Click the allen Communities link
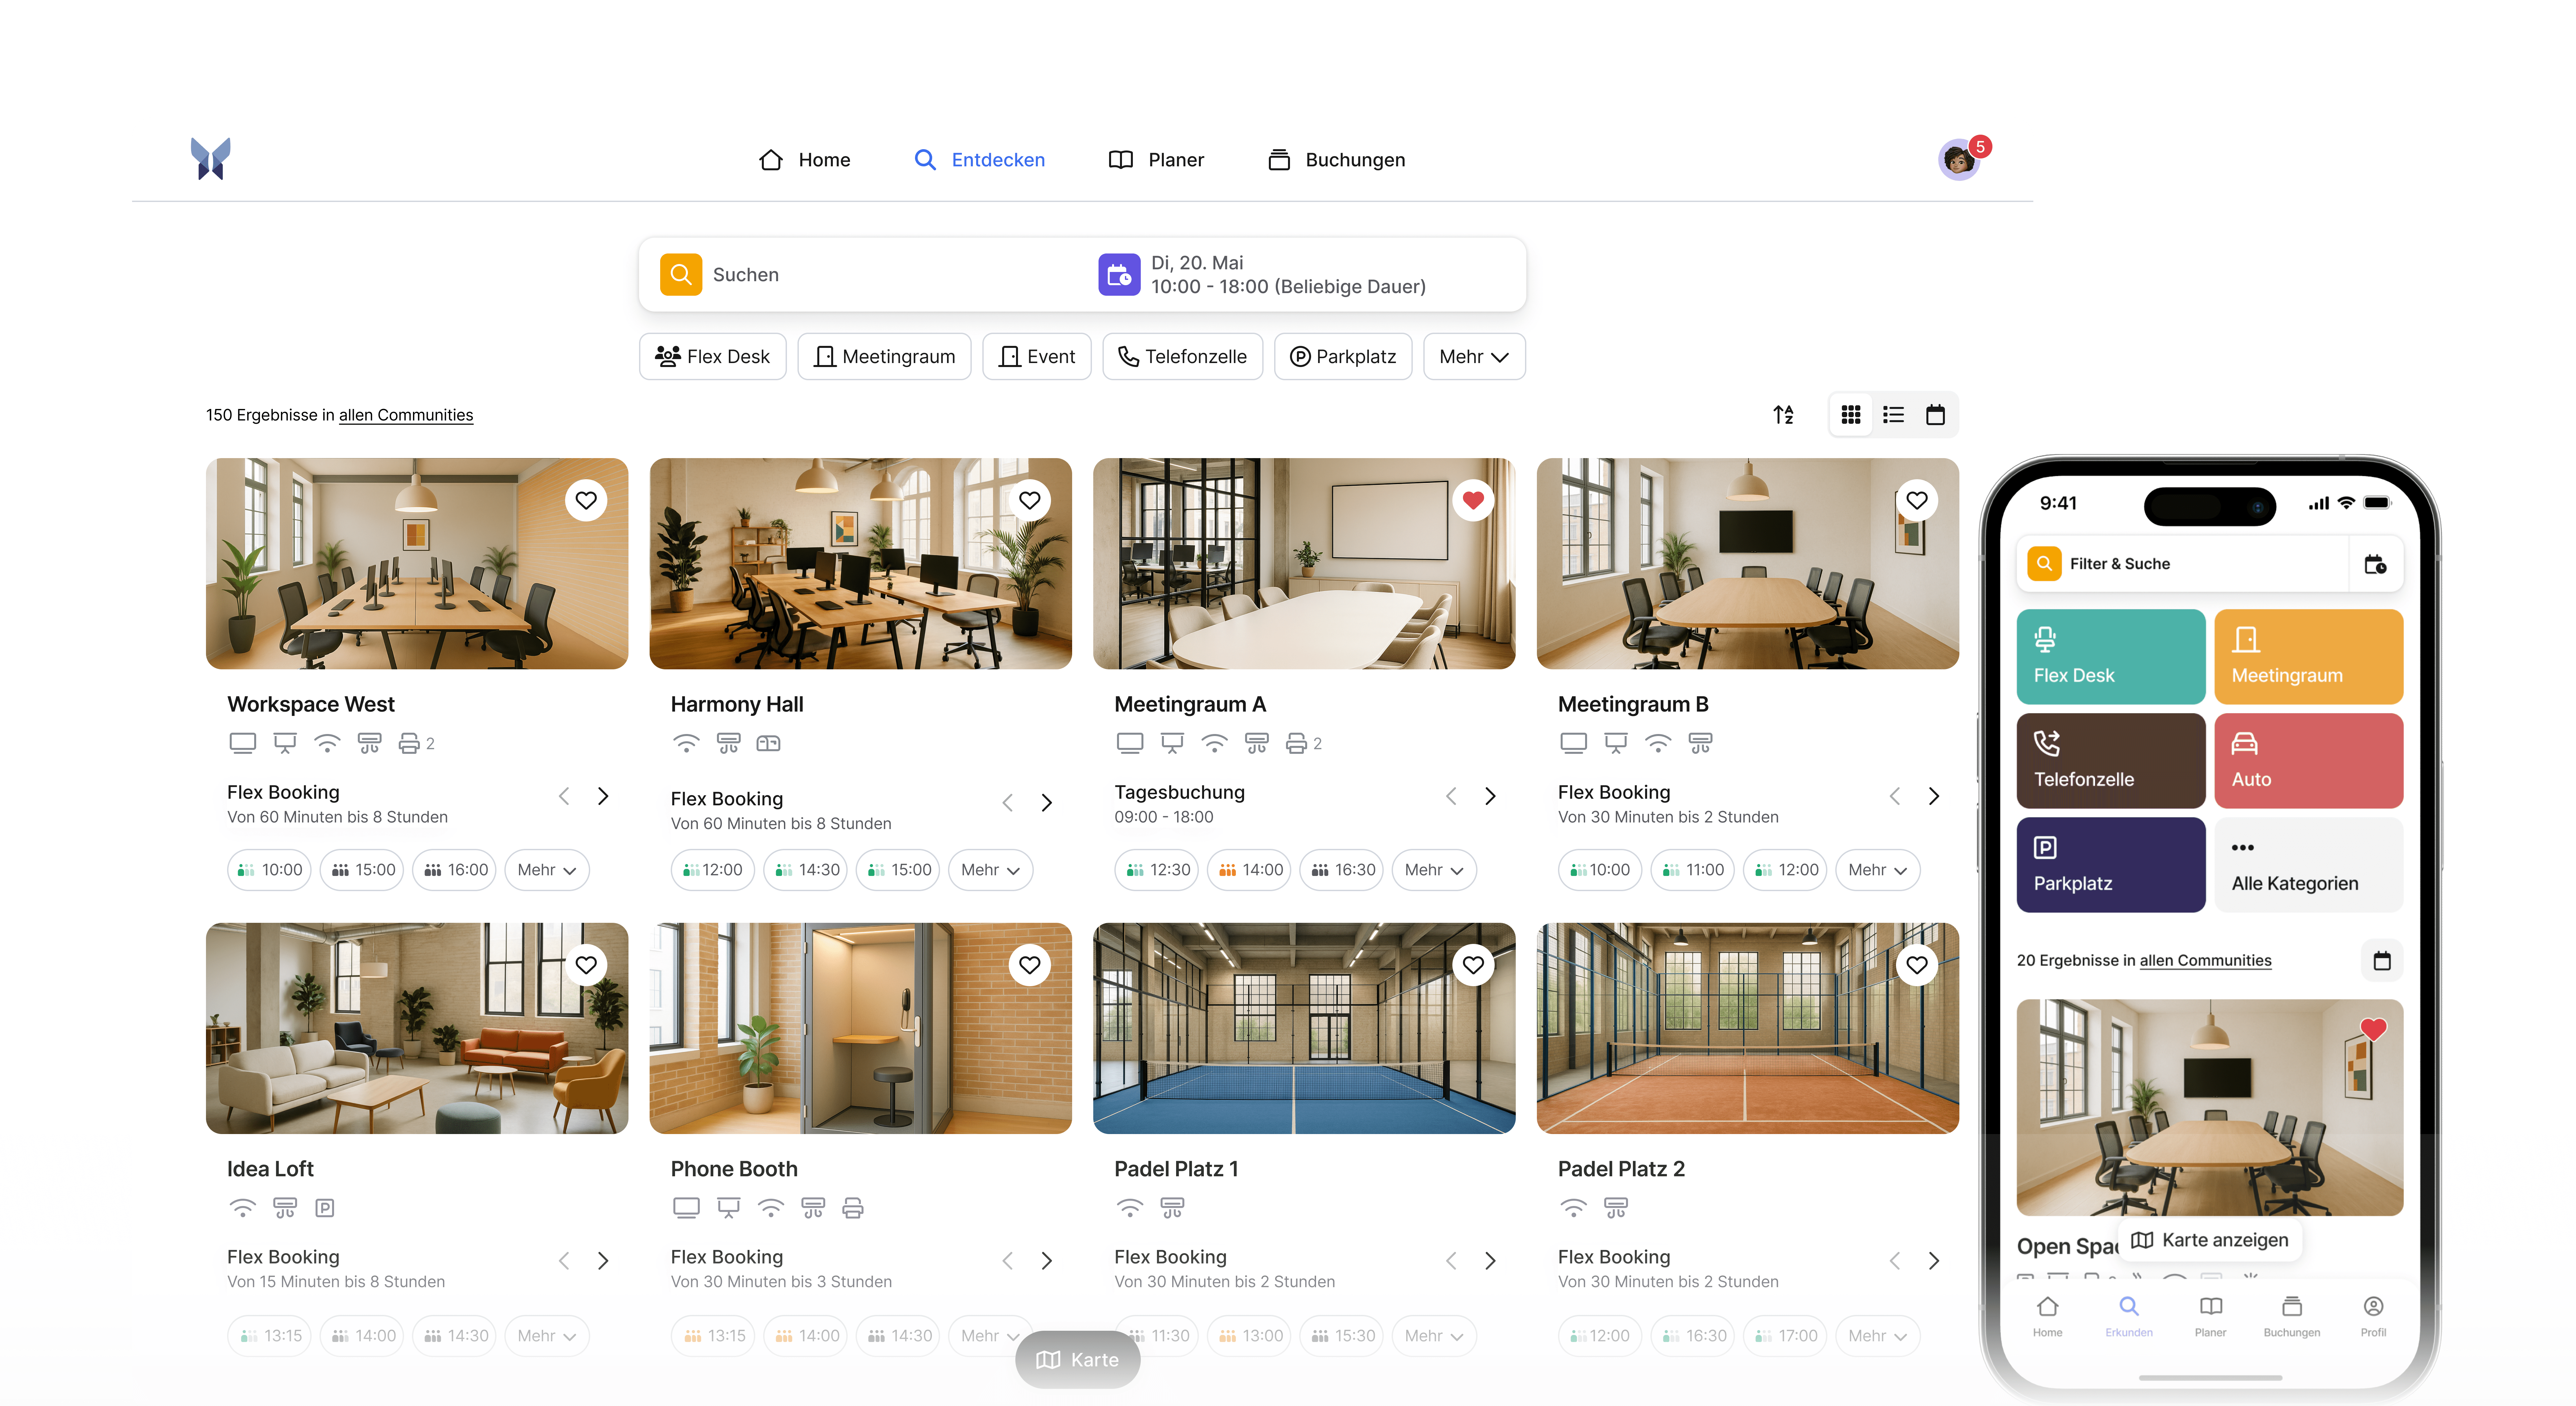The height and width of the screenshot is (1406, 2576). tap(406, 415)
